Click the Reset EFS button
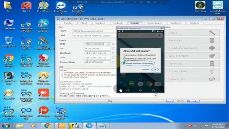The height and width of the screenshot is (129, 229). point(192,40)
